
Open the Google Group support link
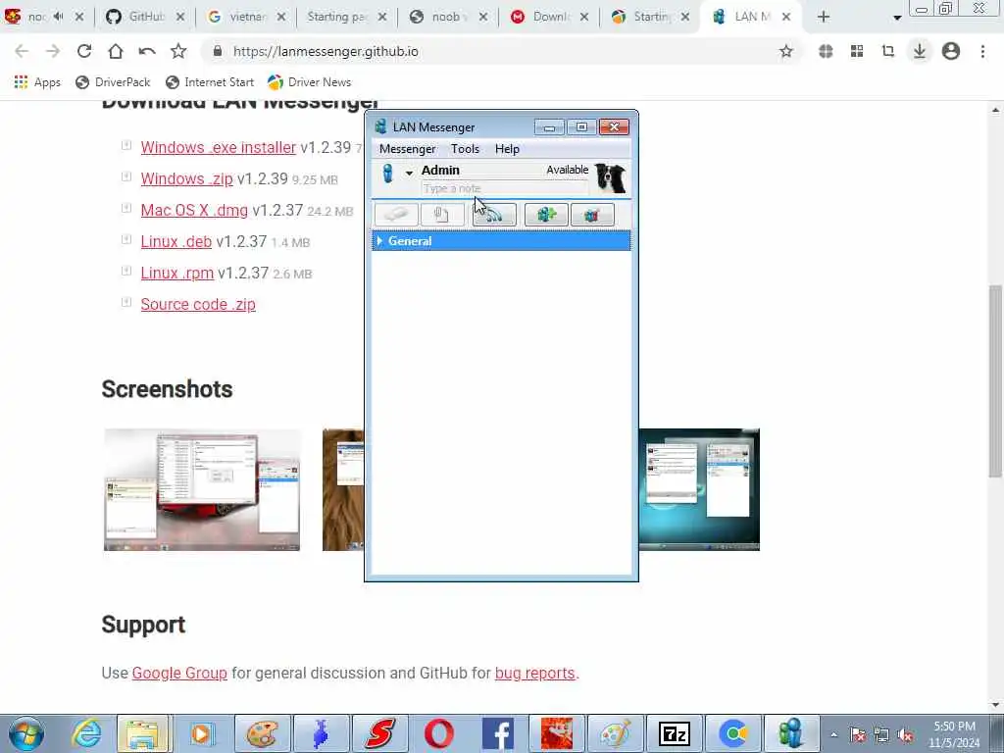click(x=179, y=673)
